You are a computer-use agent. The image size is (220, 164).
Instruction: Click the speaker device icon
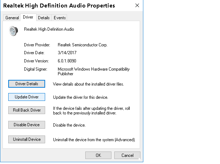click(14, 31)
